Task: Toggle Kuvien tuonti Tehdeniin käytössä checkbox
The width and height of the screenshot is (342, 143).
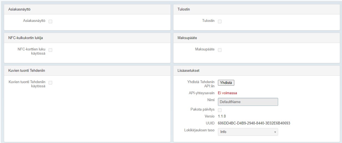Action: [51, 83]
